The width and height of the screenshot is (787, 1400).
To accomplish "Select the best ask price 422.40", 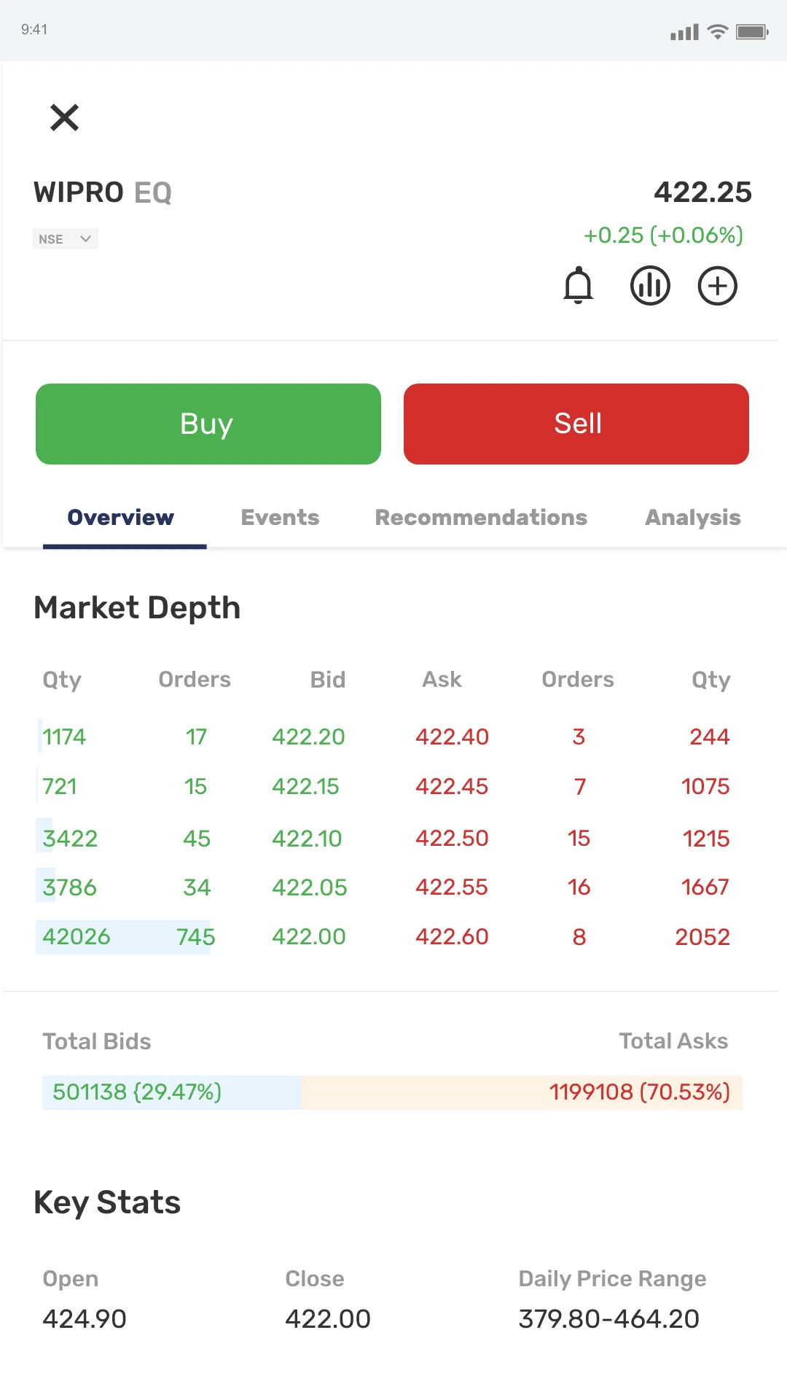I will point(452,737).
